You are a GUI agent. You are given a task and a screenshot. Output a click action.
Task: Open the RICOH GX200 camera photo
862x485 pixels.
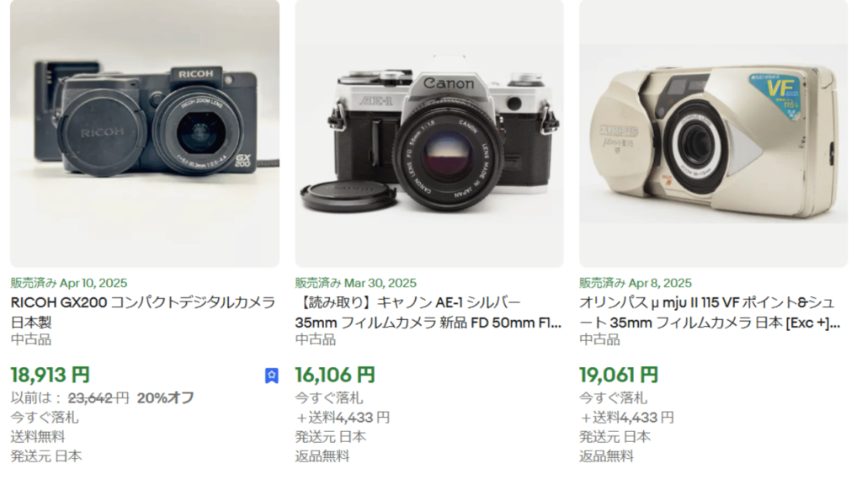145,134
